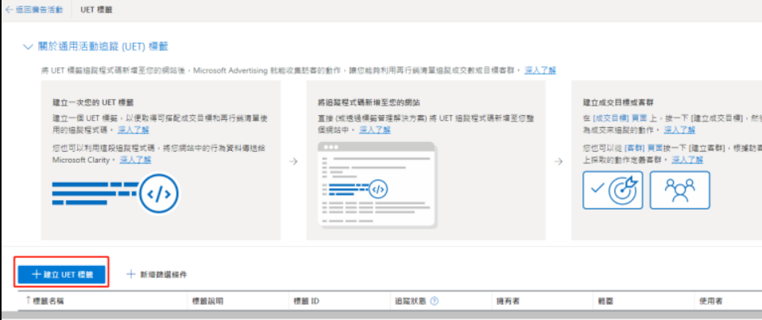Image resolution: width=762 pixels, height=320 pixels.
Task: Click the 將追蹤程式碼新增至您的網站 card title
Action: click(x=369, y=102)
